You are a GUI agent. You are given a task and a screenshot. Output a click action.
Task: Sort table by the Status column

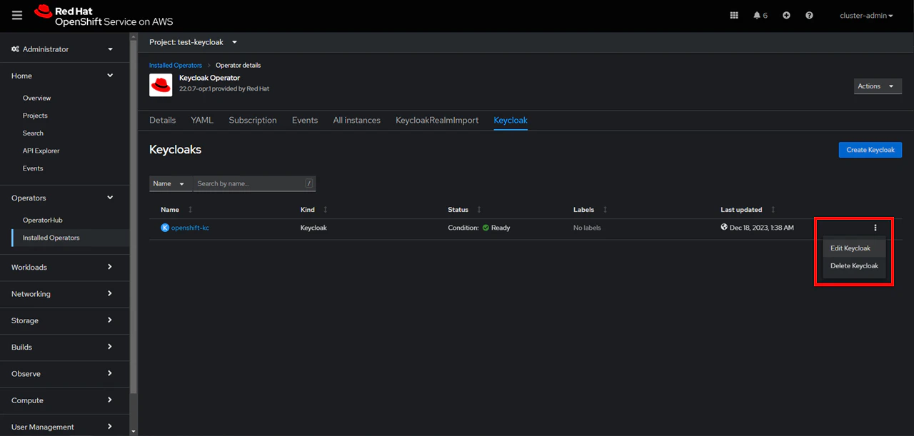pos(465,210)
